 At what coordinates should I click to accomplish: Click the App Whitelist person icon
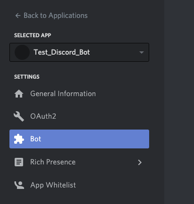pos(19,185)
